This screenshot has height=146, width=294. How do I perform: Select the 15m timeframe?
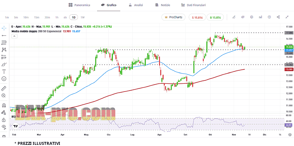pyautogui.click(x=36, y=17)
